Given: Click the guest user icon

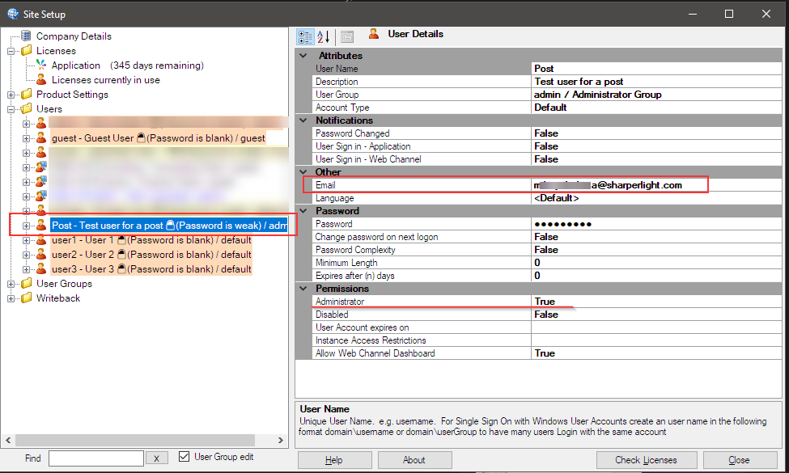Looking at the screenshot, I should tap(41, 137).
